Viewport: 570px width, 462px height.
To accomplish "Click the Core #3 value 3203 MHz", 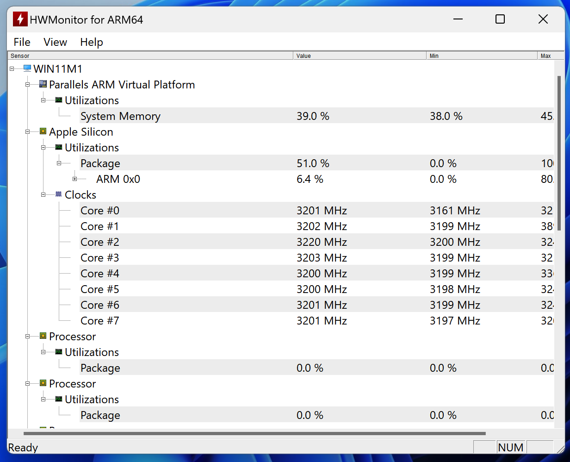I will (322, 258).
